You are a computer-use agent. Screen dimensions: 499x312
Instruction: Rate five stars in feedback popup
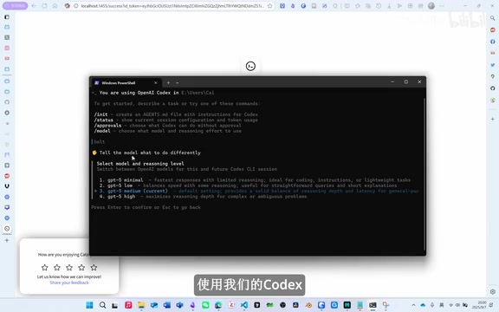click(94, 267)
